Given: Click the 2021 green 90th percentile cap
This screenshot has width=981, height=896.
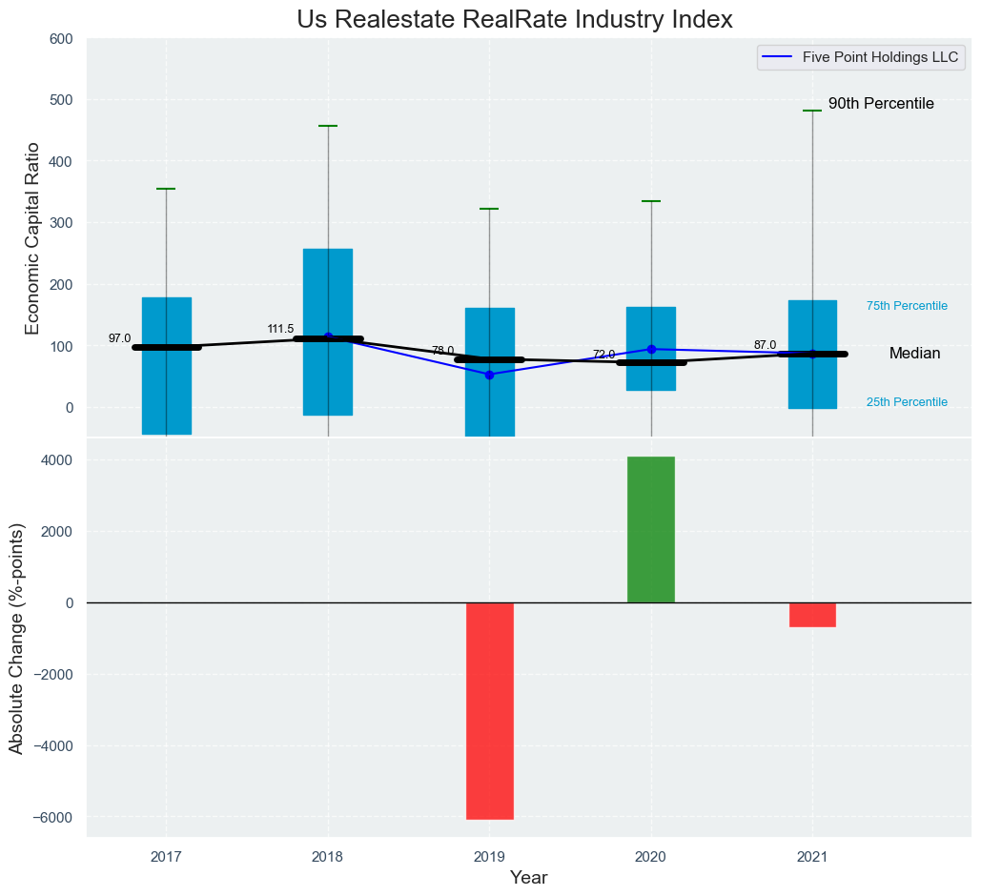Looking at the screenshot, I should tap(812, 111).
